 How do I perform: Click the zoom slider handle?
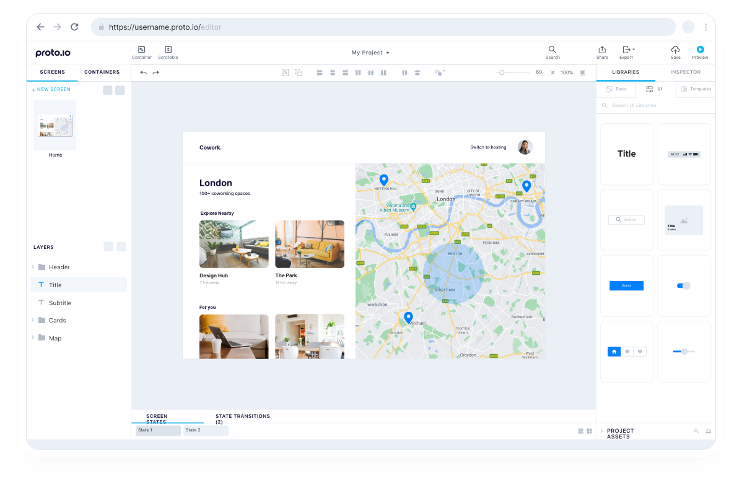point(502,72)
